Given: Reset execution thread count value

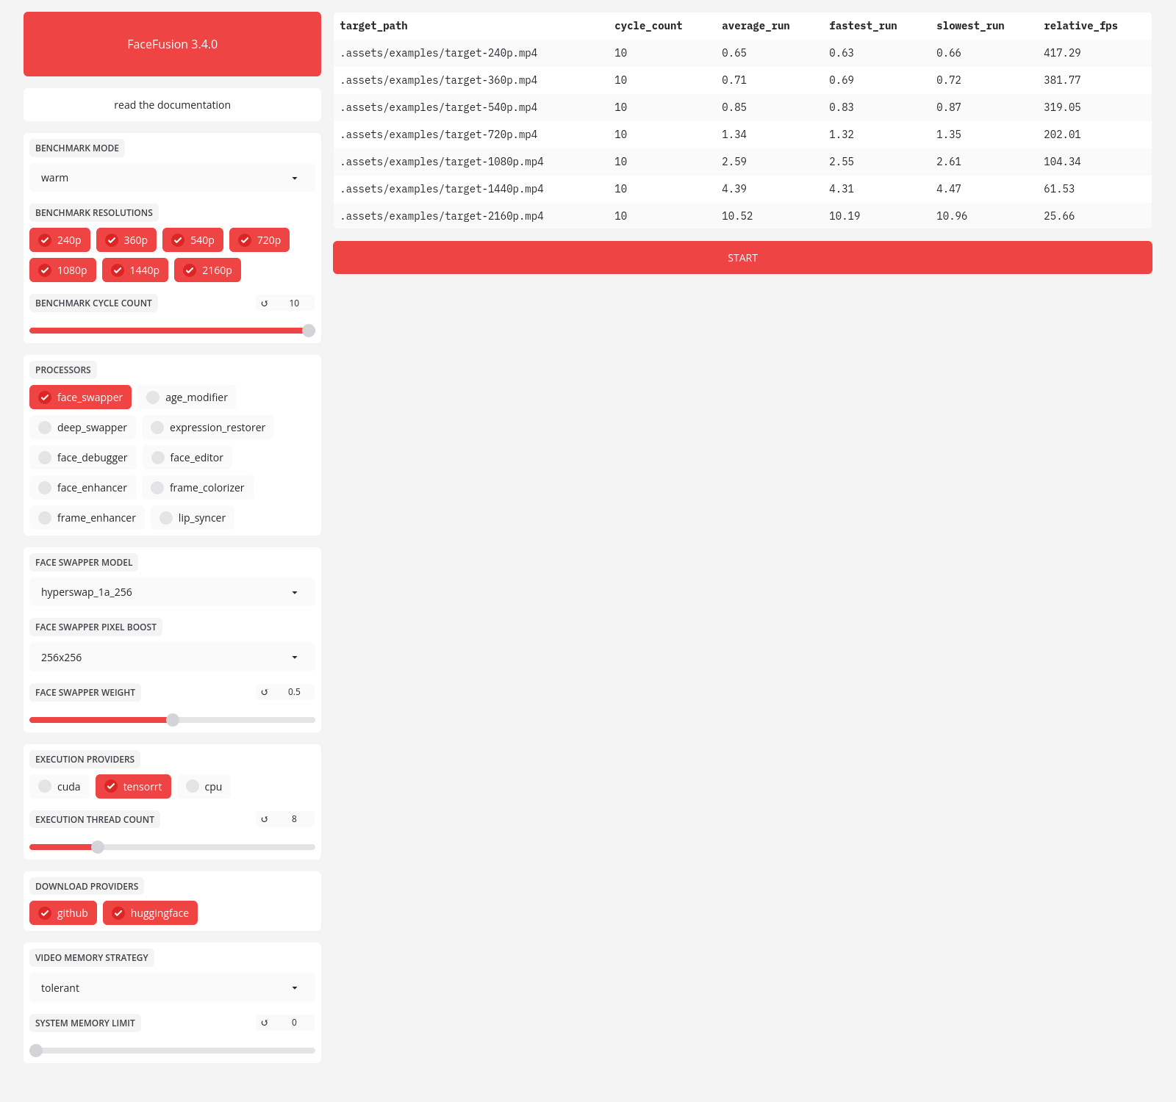Looking at the screenshot, I should (265, 819).
